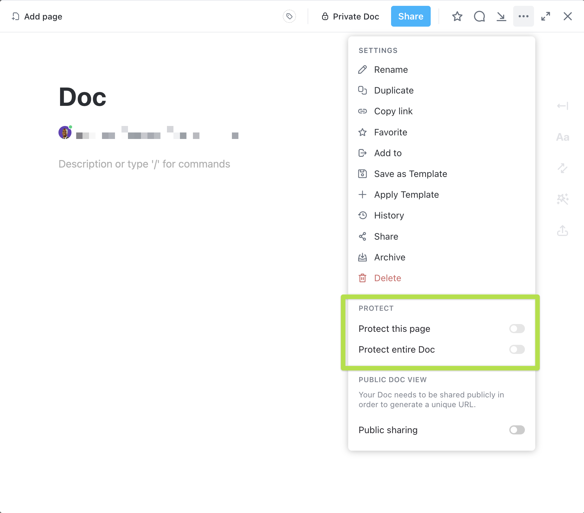The image size is (584, 513).
Task: Close the three-dot settings menu
Action: pyautogui.click(x=523, y=16)
